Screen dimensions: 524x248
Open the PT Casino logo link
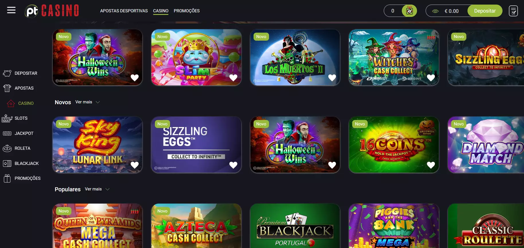(x=52, y=11)
